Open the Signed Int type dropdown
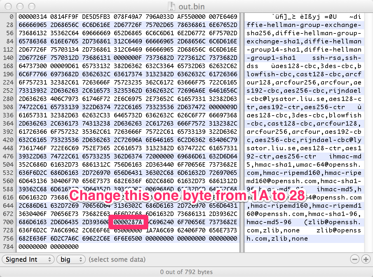Viewport: 373px width, 277px height. pos(28,259)
